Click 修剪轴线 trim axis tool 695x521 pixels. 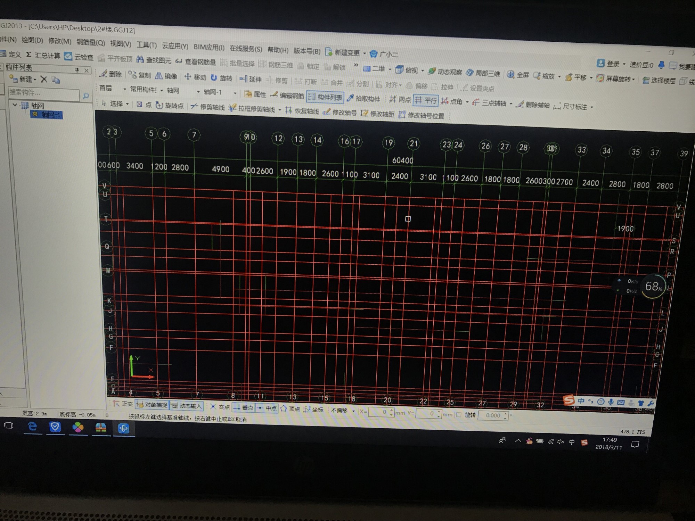(208, 107)
